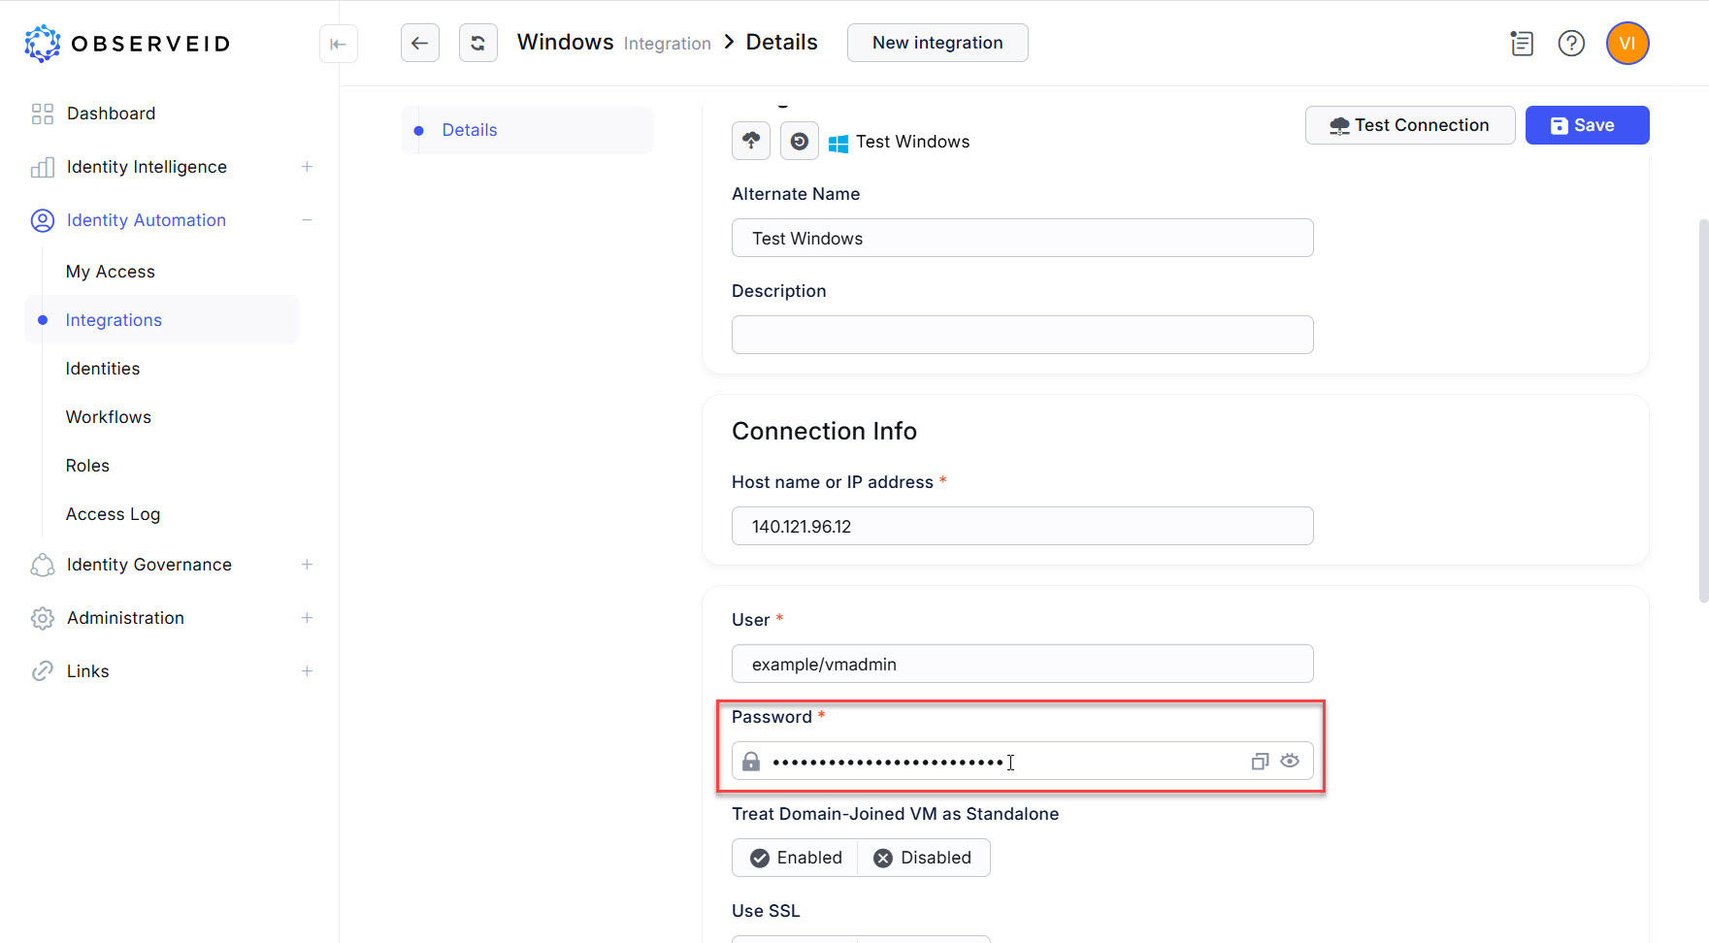Click the cloud upload icon button

(x=751, y=141)
